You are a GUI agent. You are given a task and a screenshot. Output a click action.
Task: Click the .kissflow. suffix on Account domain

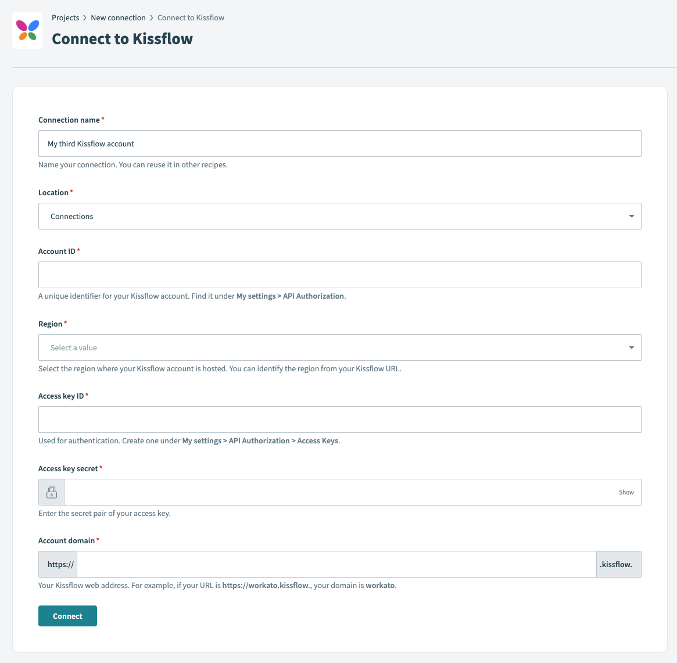(618, 564)
